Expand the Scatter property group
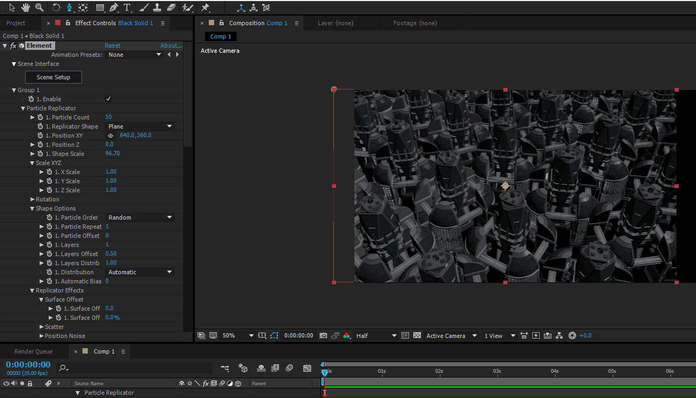696x398 pixels. point(42,327)
